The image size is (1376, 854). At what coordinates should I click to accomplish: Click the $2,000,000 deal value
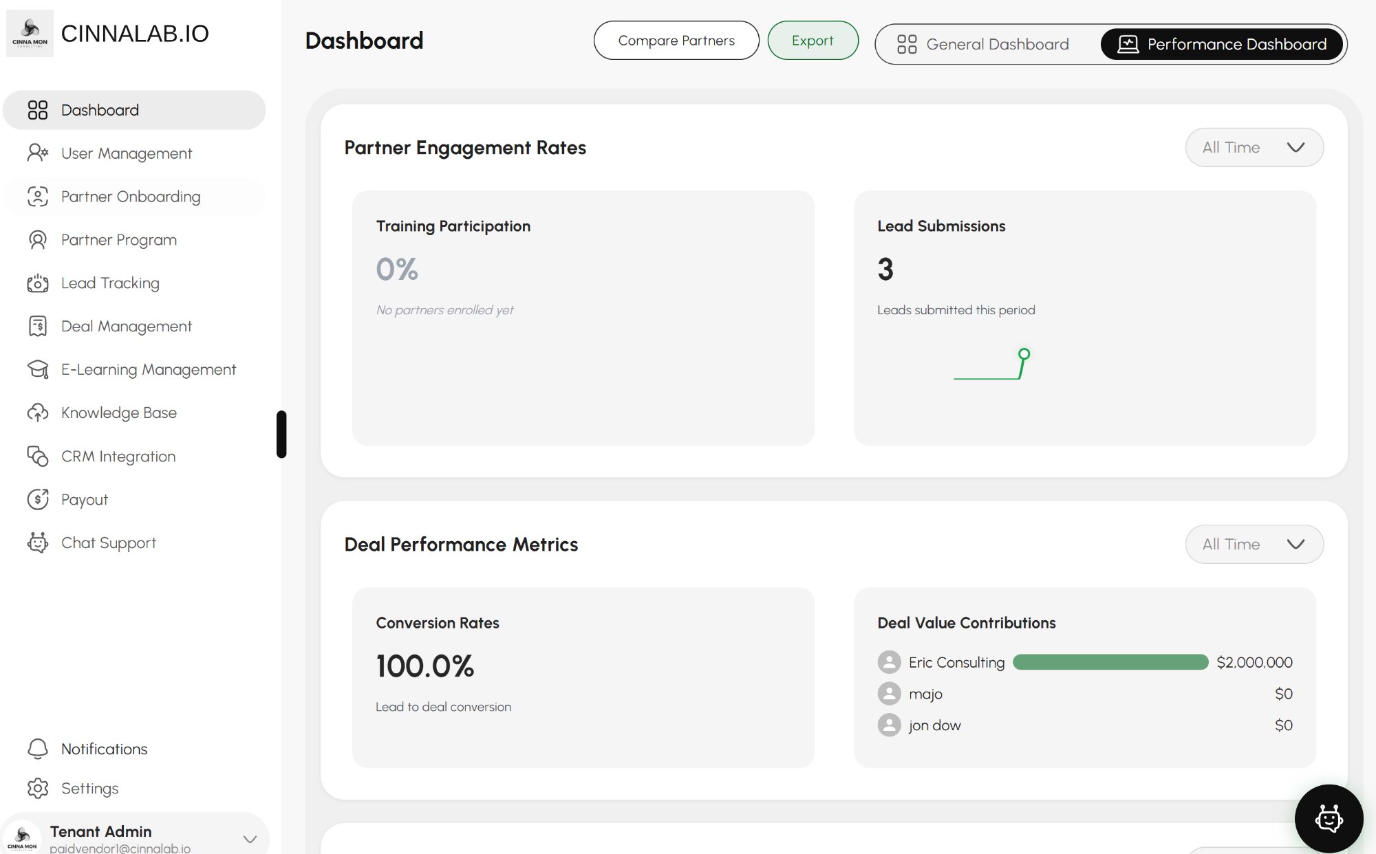1254,662
